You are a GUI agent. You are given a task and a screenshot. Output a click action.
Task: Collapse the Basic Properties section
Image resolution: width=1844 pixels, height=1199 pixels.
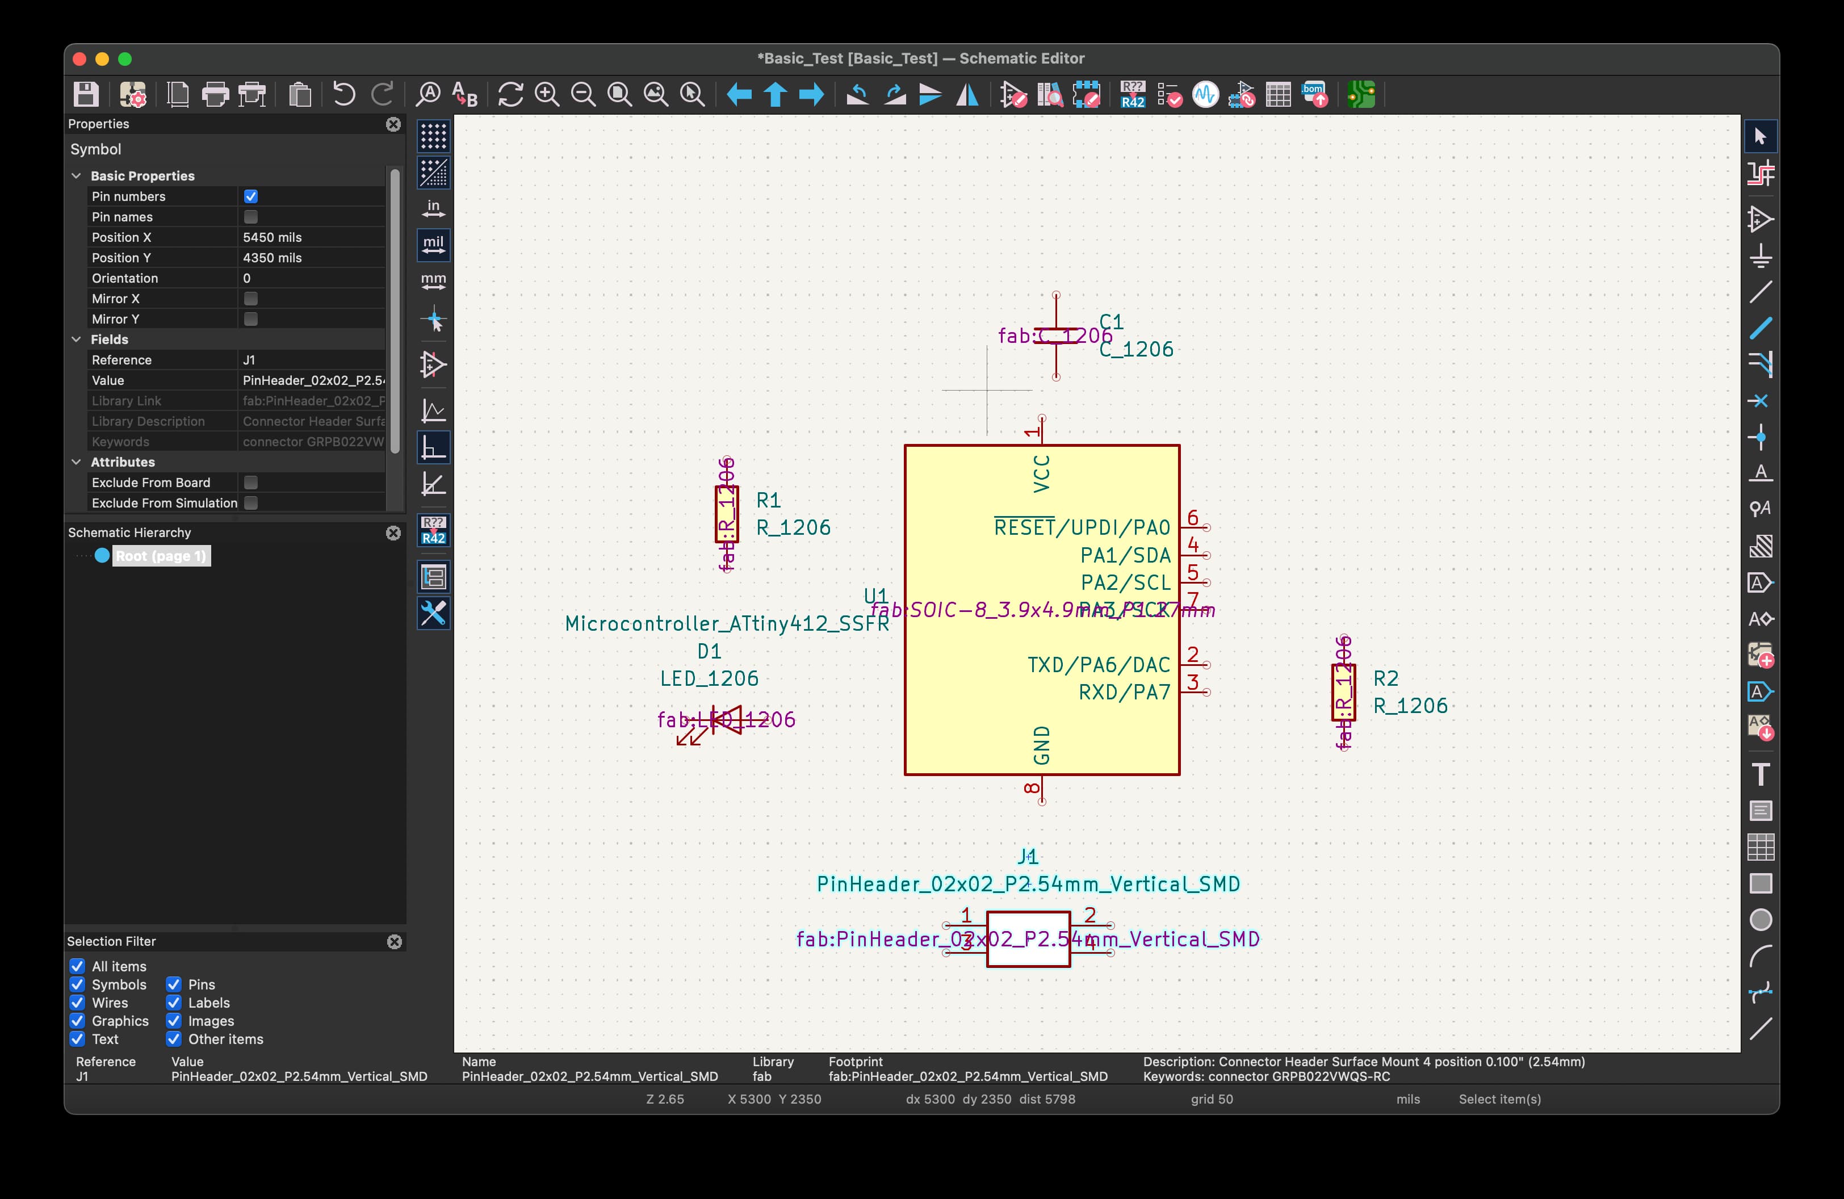(76, 176)
